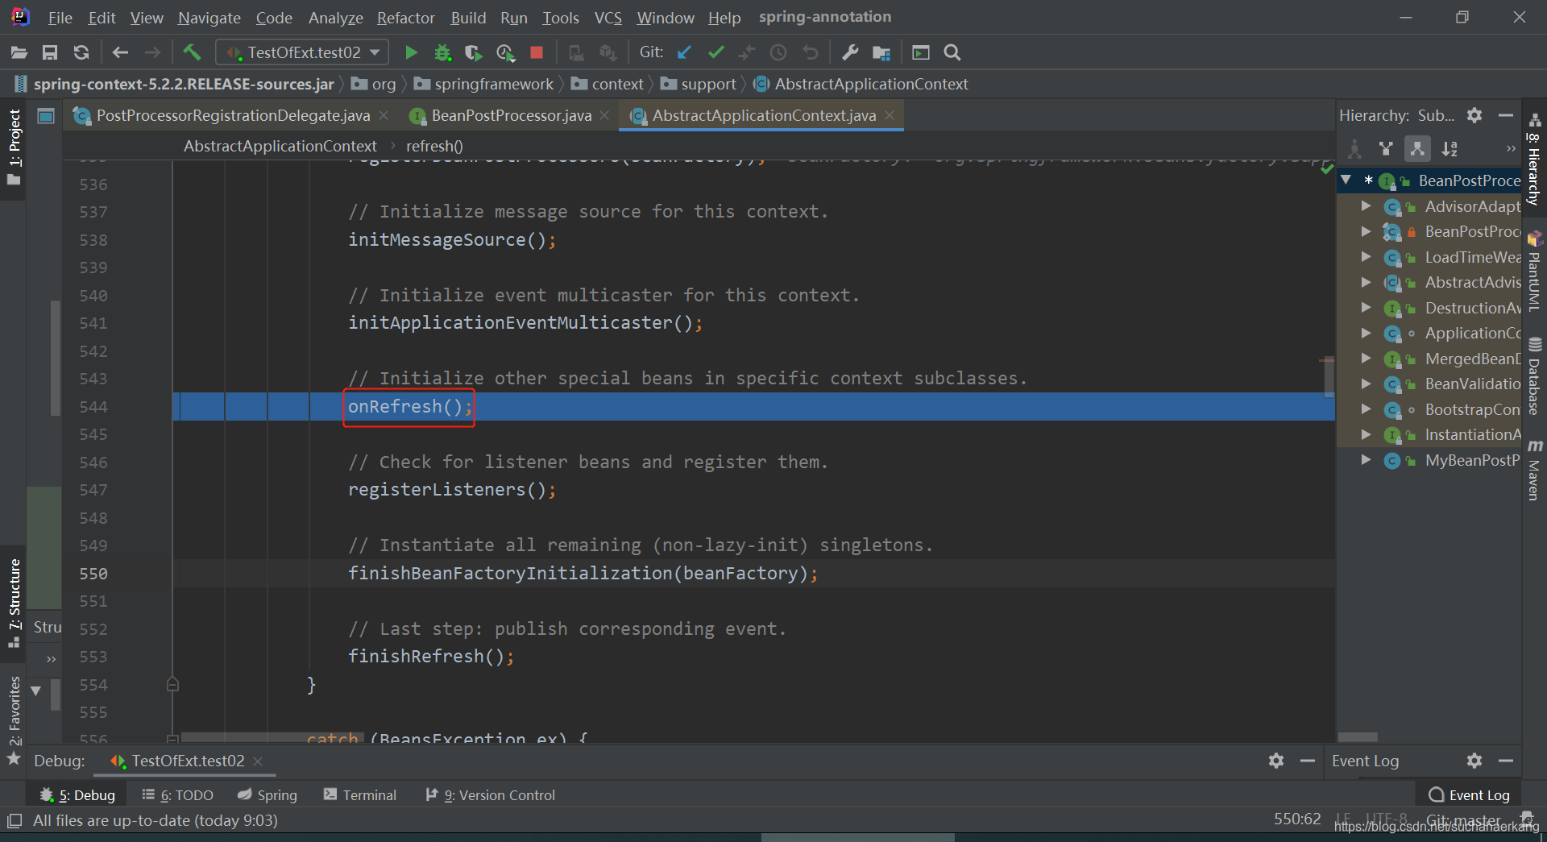Select the InstantiationA item in hierarchy tree
The image size is (1547, 842).
(1472, 435)
